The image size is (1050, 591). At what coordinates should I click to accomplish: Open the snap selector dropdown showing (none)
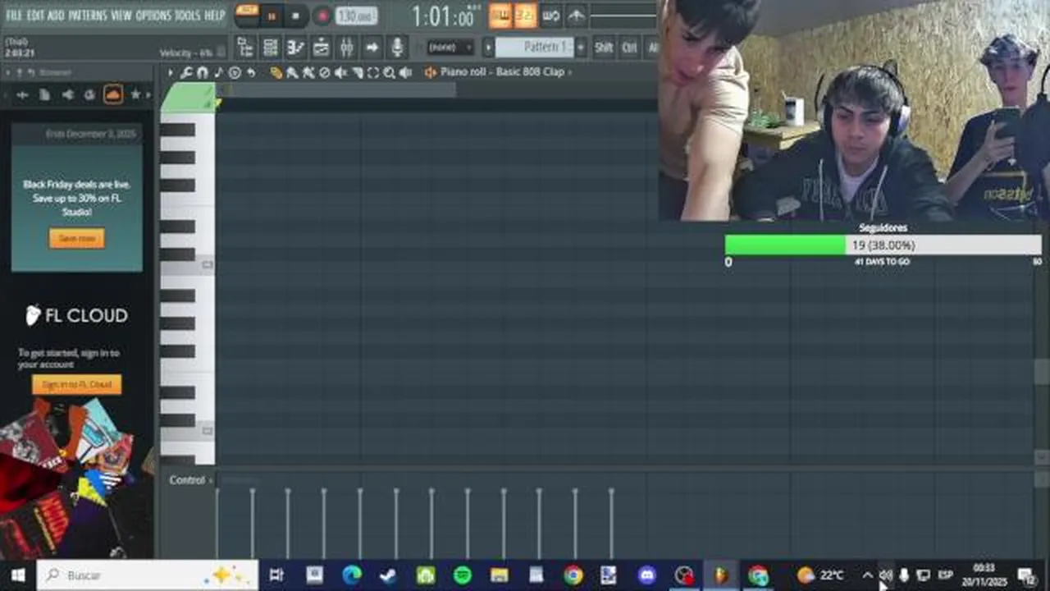pyautogui.click(x=450, y=47)
